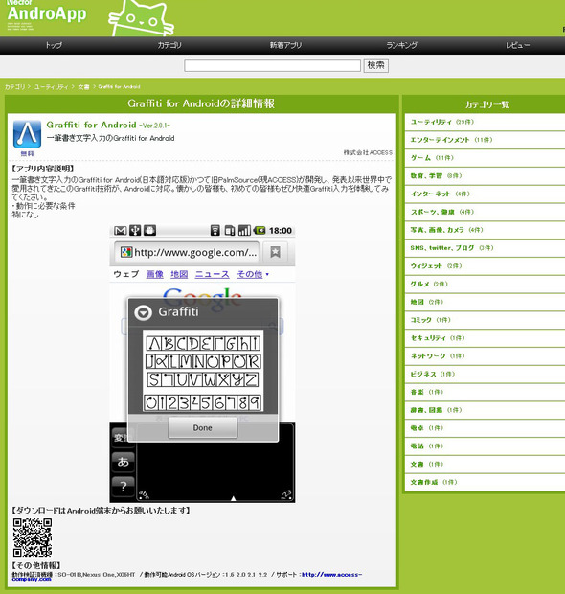This screenshot has width=565, height=594.
Task: Click the ユーティリティ breadcrumb link
Action: click(x=51, y=87)
